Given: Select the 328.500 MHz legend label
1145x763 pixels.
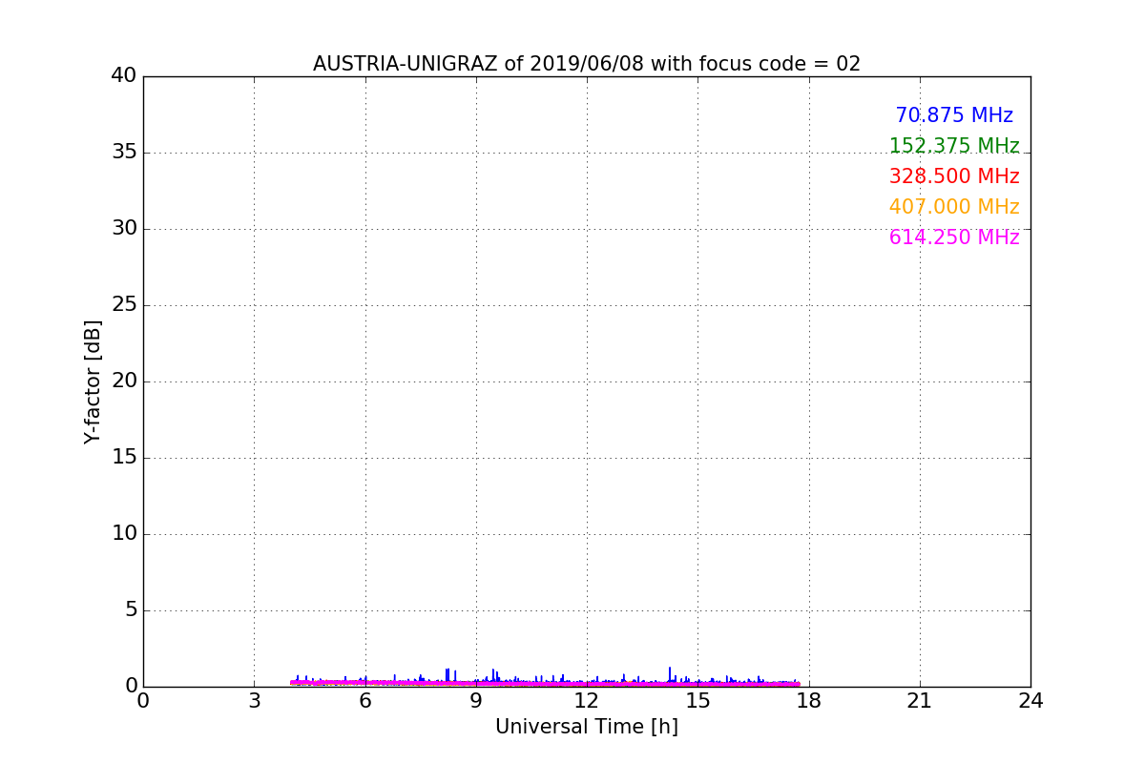Looking at the screenshot, I should pos(954,176).
